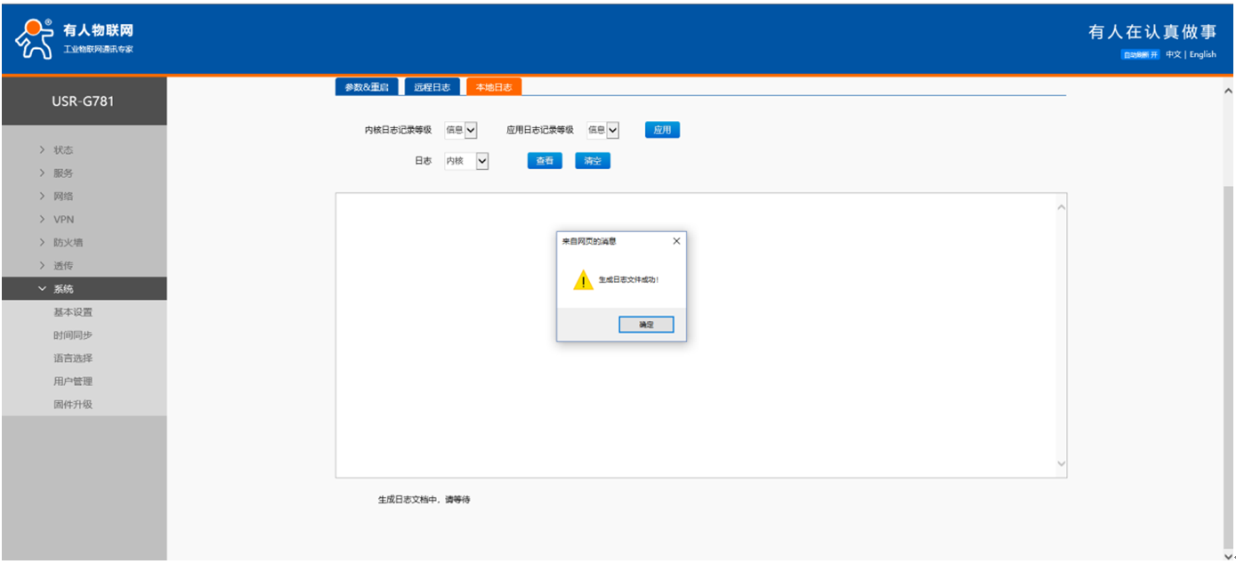Switch to the 远程日志 tab
Image resolution: width=1236 pixels, height=564 pixels.
[432, 87]
